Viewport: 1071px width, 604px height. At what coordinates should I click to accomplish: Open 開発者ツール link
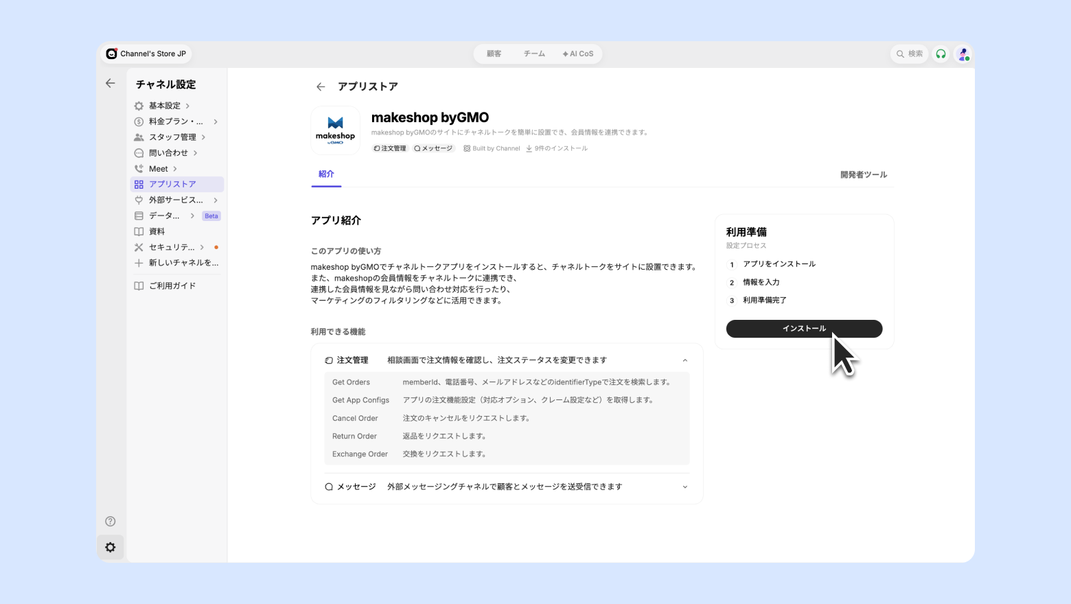pos(864,175)
